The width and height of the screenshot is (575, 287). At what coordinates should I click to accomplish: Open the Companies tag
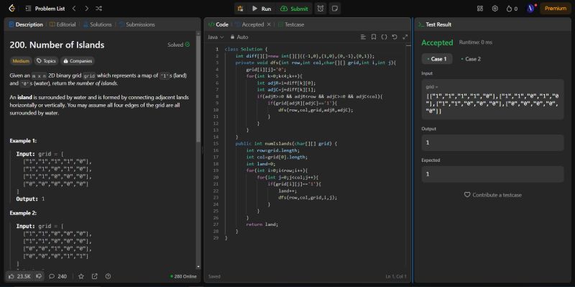(x=78, y=61)
